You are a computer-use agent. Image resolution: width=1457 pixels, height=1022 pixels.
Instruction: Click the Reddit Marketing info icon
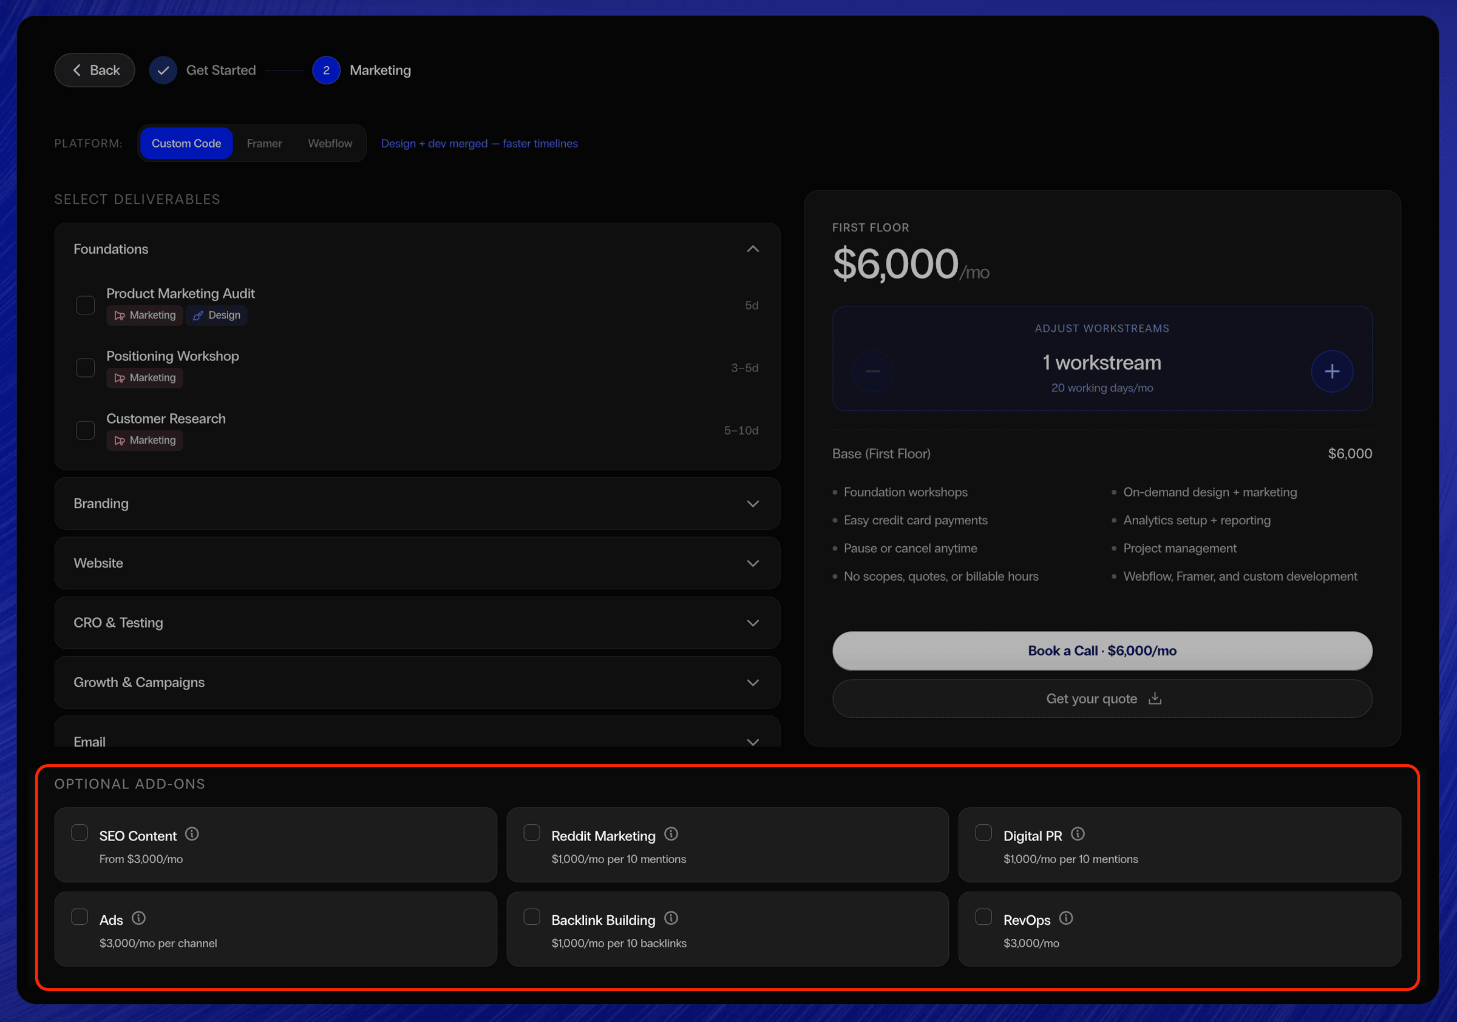coord(671,834)
